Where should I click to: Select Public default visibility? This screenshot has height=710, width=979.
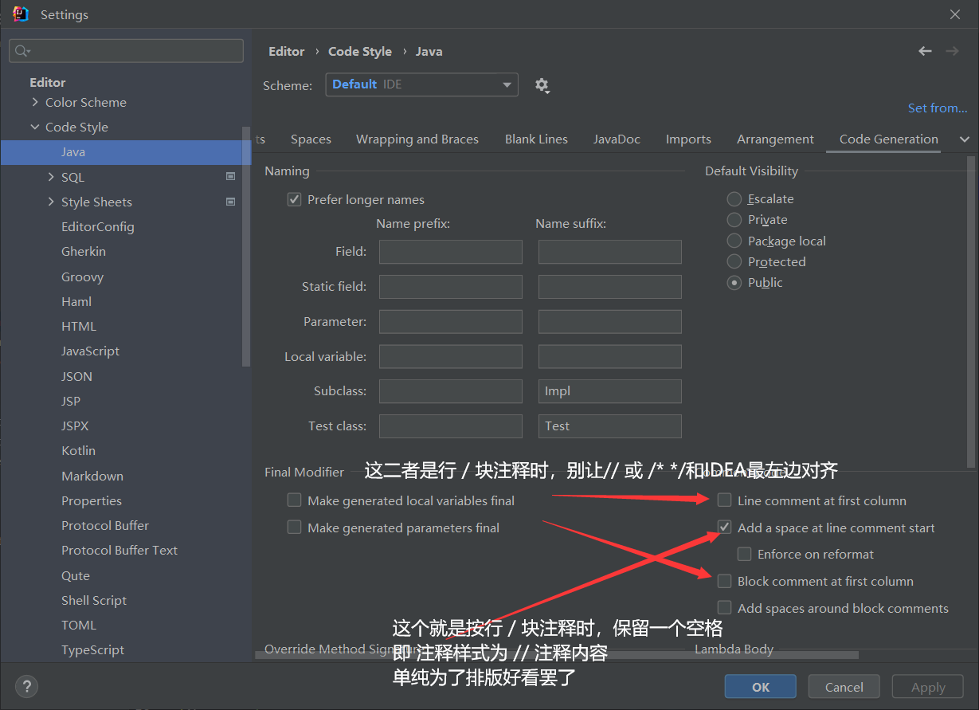[734, 282]
